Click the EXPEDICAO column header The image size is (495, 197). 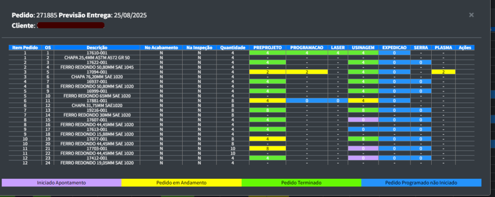click(x=394, y=48)
